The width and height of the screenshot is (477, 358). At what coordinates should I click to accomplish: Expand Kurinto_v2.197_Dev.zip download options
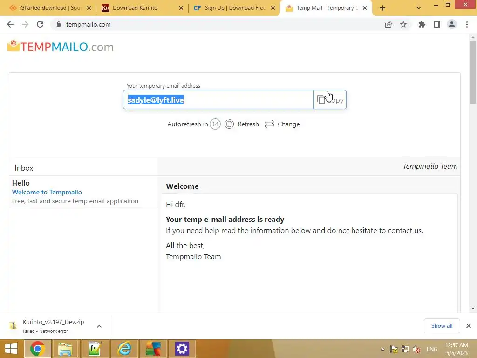click(x=99, y=326)
